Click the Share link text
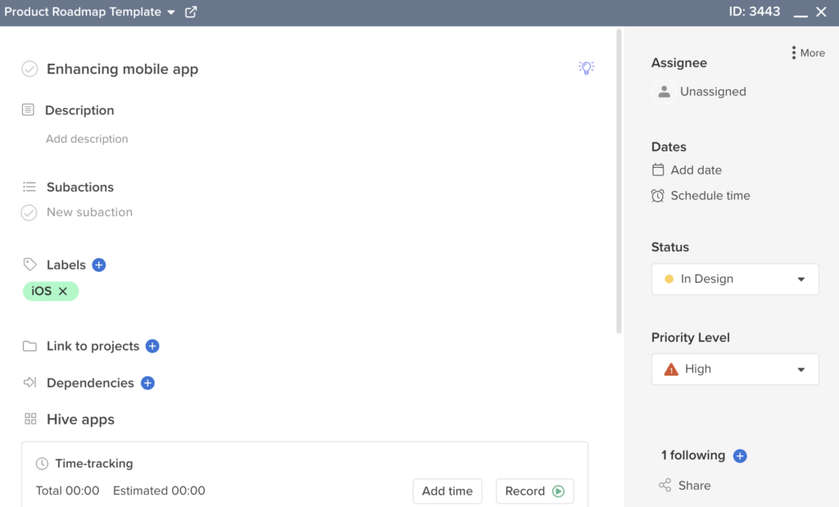 (x=695, y=486)
